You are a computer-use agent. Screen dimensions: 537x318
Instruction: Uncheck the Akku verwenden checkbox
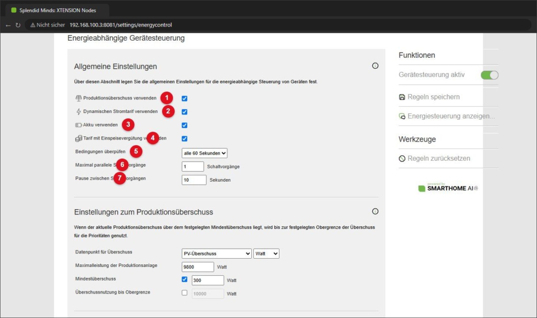tap(185, 125)
